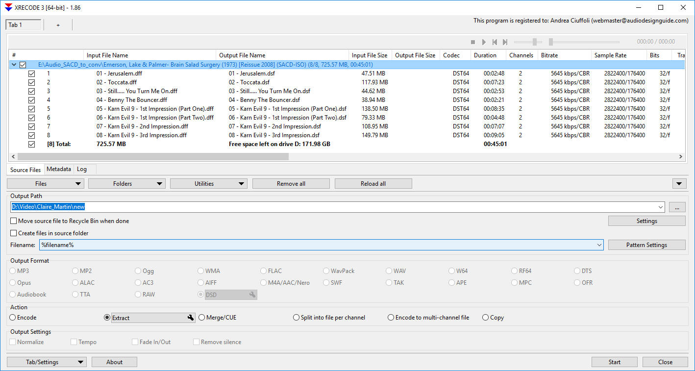Uncheck track 02 - Toccata.dff

32,82
